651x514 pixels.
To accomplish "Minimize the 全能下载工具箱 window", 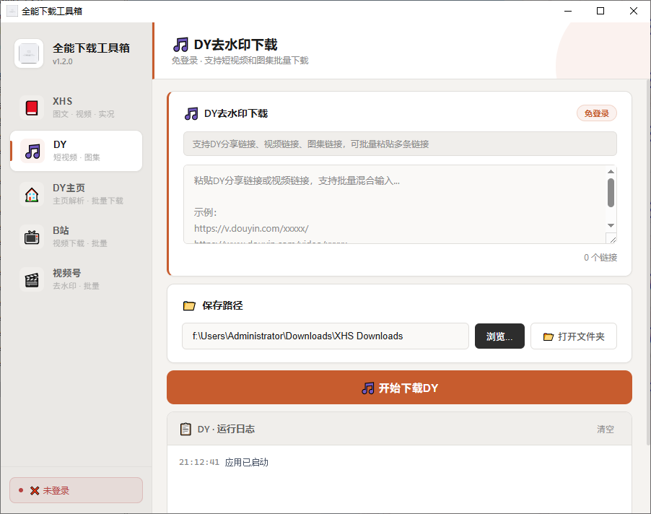I will coord(568,11).
